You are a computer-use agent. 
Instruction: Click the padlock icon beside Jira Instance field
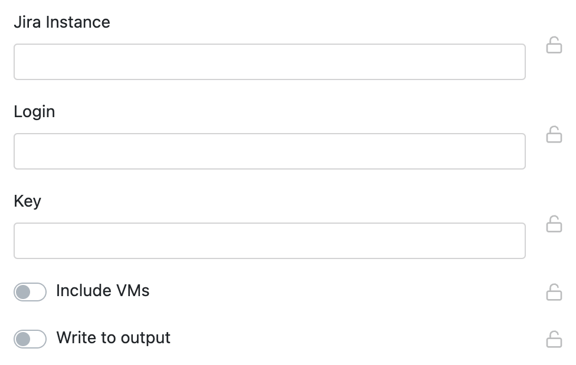(x=554, y=45)
